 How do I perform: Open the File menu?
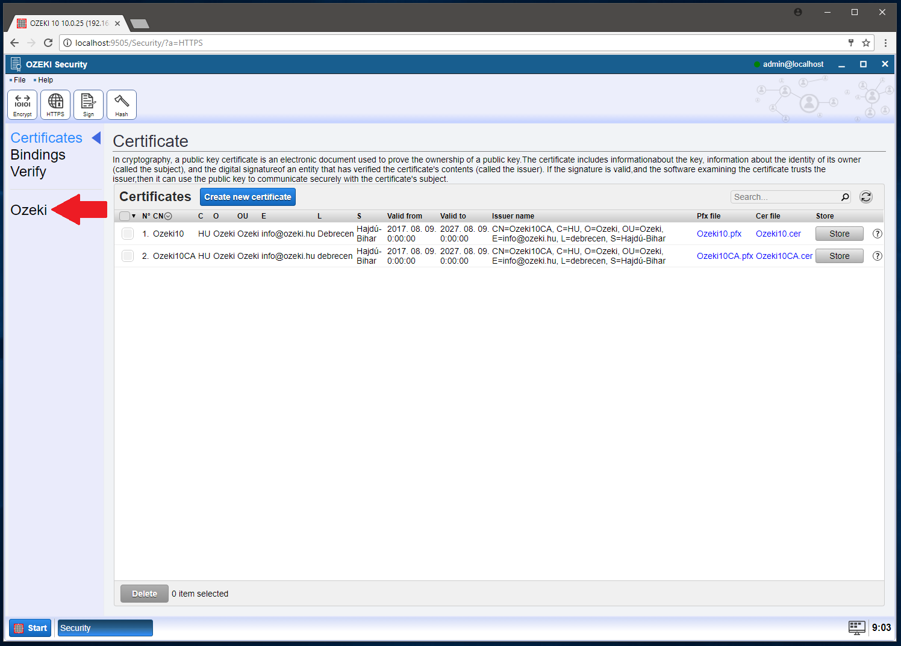(x=19, y=80)
